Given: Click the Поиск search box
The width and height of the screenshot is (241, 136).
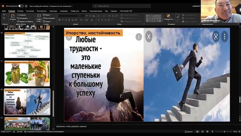Looking at the screenshot, I should 121,6.
